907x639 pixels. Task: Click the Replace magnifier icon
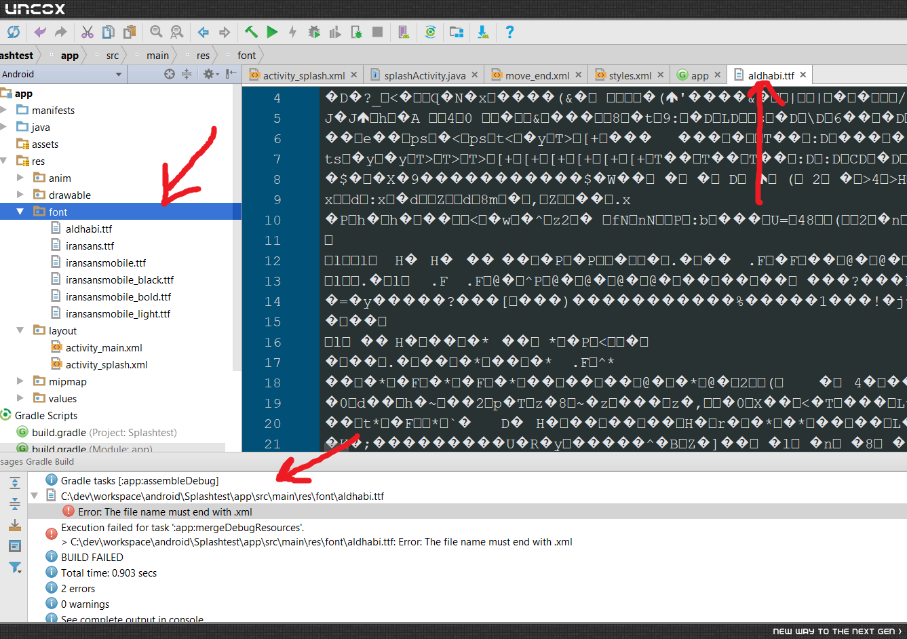177,32
